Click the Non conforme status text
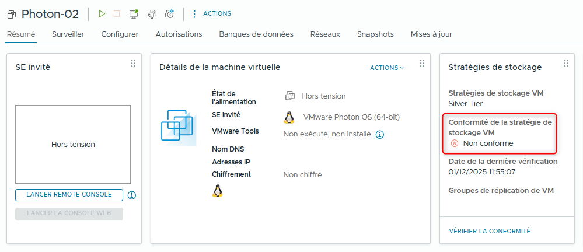Image resolution: width=583 pixels, height=252 pixels. [x=488, y=143]
